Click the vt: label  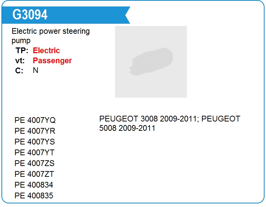click(x=20, y=61)
